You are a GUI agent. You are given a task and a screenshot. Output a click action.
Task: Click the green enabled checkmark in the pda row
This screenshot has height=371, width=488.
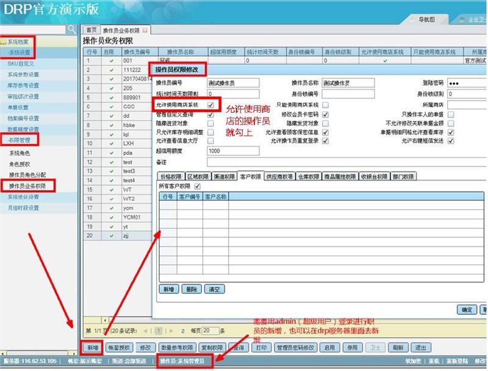point(112,153)
